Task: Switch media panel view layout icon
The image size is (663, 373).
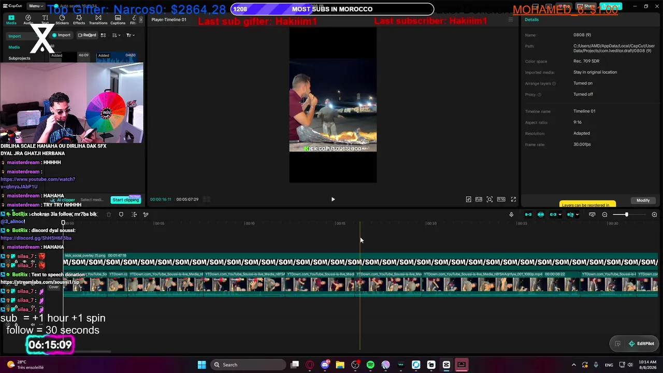Action: [103, 35]
